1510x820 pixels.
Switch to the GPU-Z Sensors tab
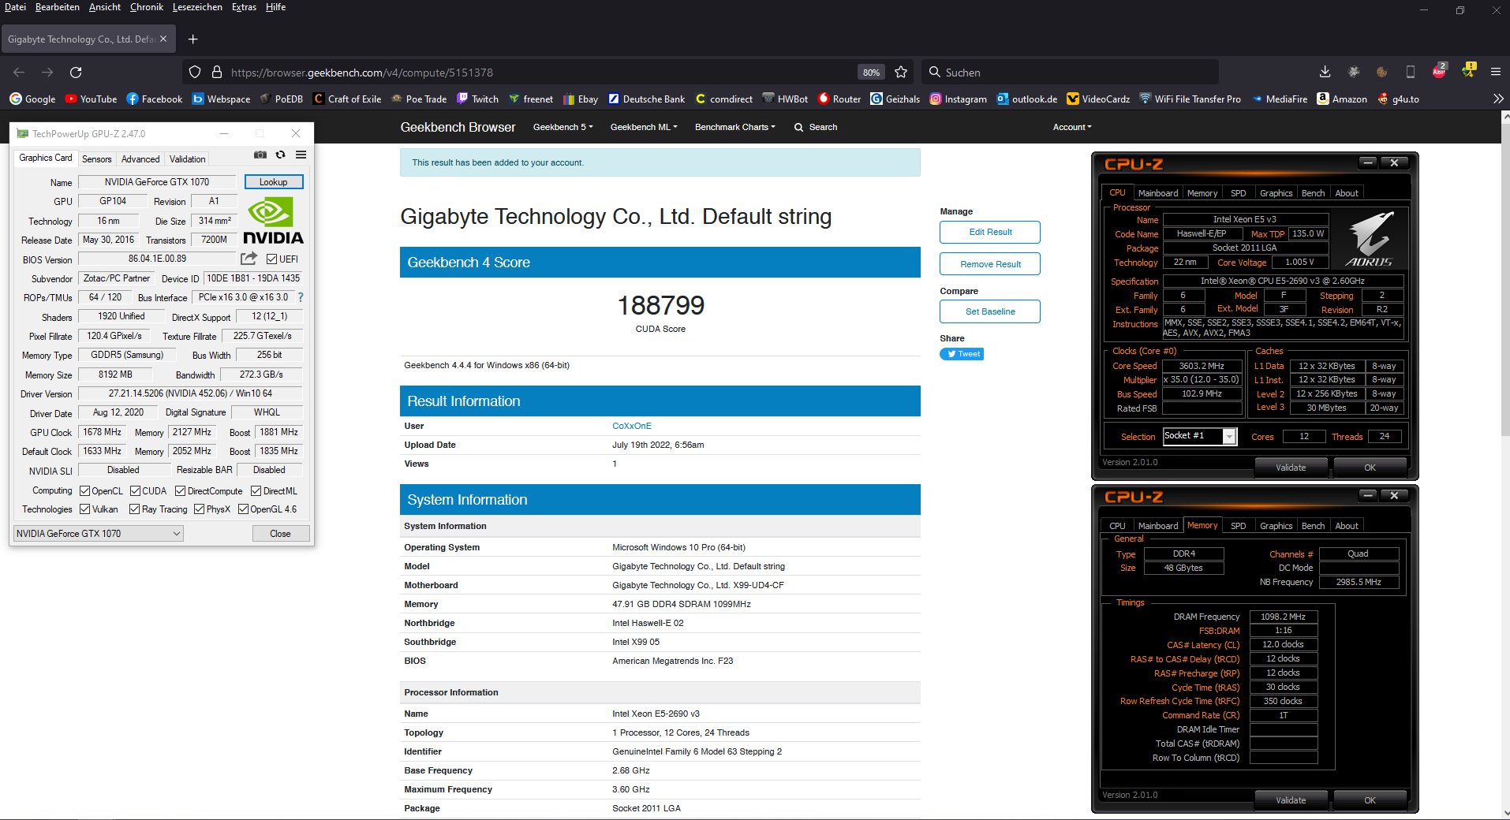click(97, 158)
